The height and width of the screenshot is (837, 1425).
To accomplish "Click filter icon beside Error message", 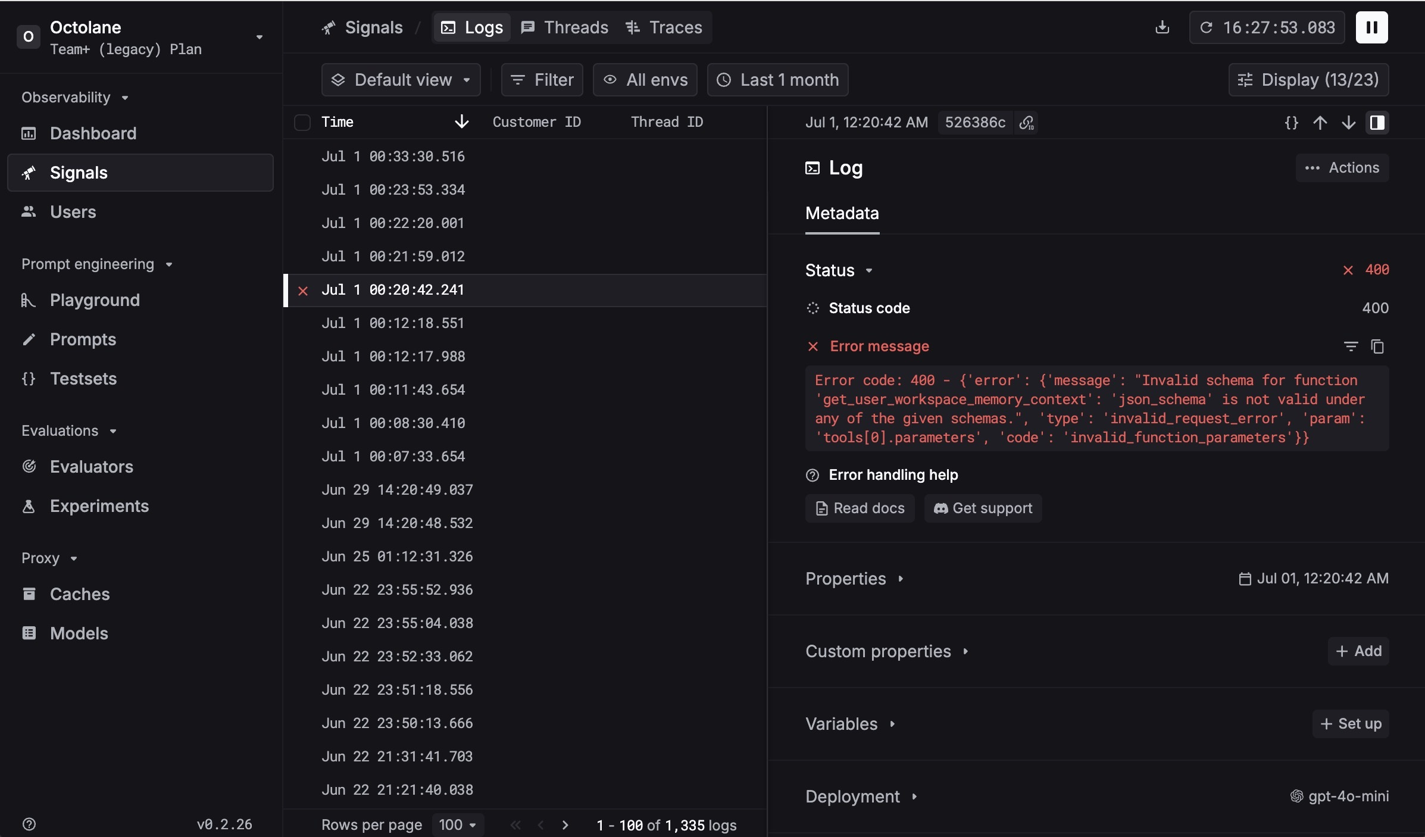I will coord(1351,346).
